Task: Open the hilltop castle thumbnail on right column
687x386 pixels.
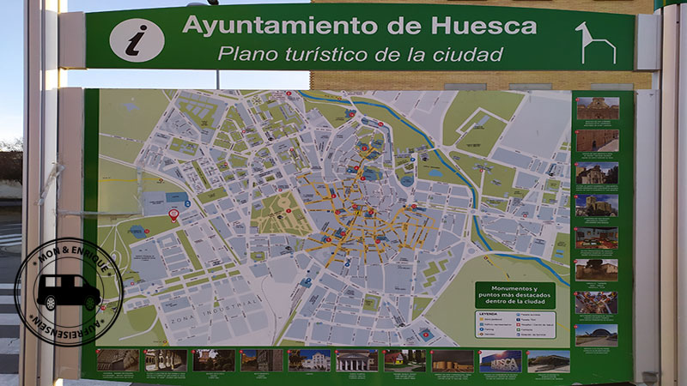Action: 597,206
